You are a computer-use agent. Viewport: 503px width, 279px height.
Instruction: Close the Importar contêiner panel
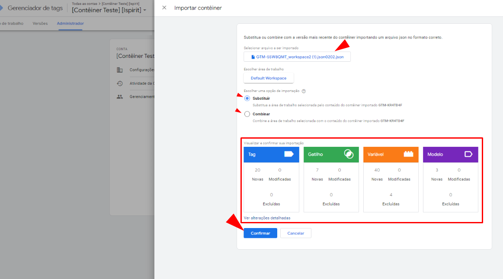164,8
